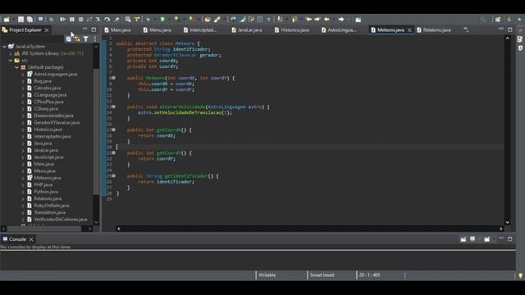Click the Suspend (pause) debug icon
The width and height of the screenshot is (525, 295).
pos(72,20)
